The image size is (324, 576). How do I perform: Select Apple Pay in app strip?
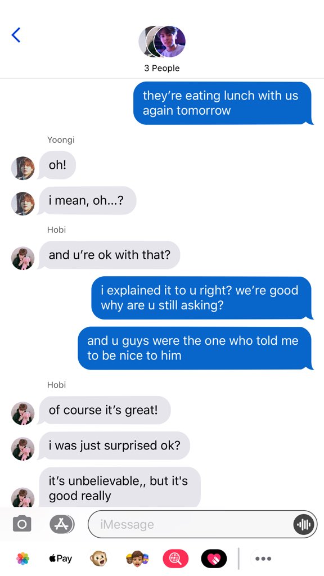coord(61,559)
